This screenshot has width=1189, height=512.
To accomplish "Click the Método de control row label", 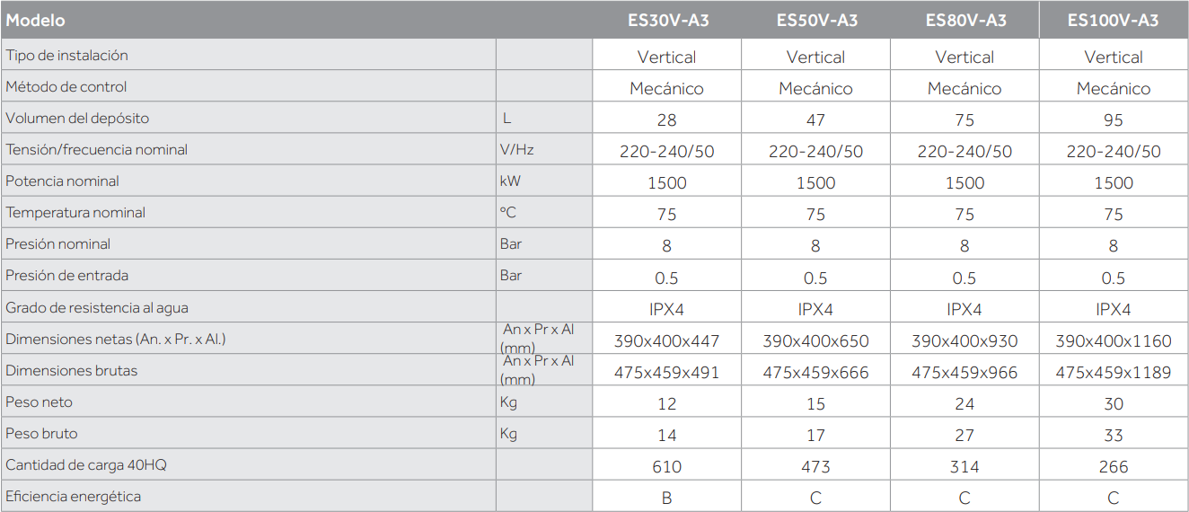I will click(x=66, y=87).
